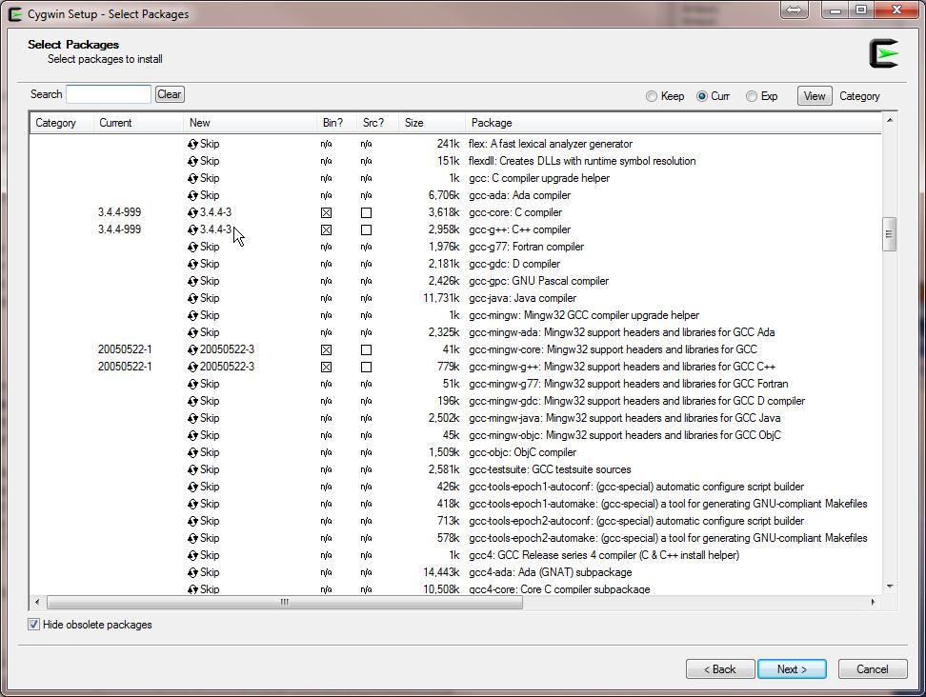The image size is (926, 697).
Task: Proceed with the Next button
Action: tap(792, 669)
